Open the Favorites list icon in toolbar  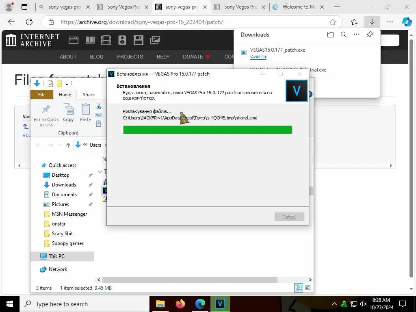click(354, 22)
